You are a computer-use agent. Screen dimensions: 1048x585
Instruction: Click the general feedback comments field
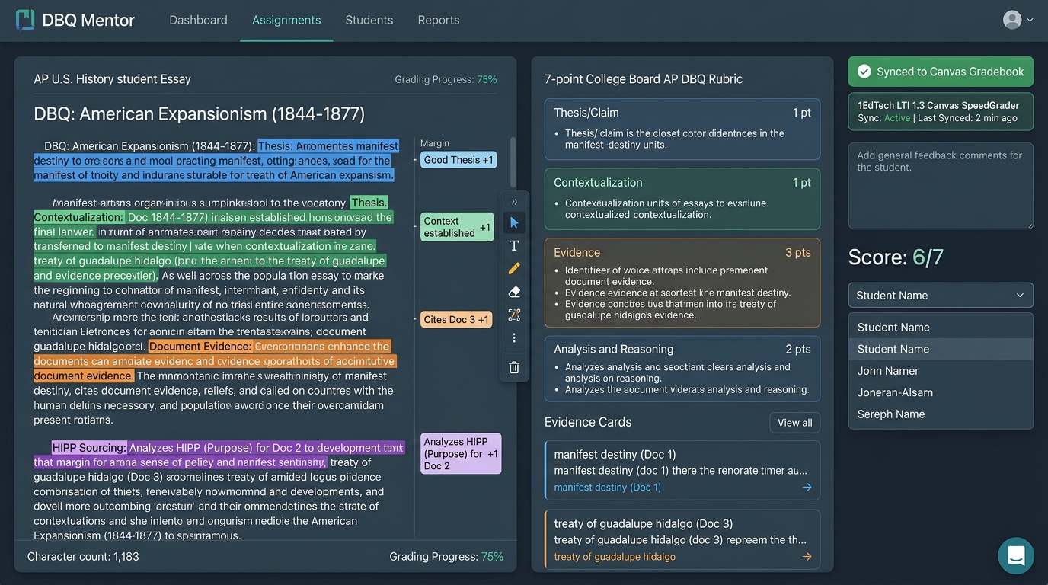941,186
